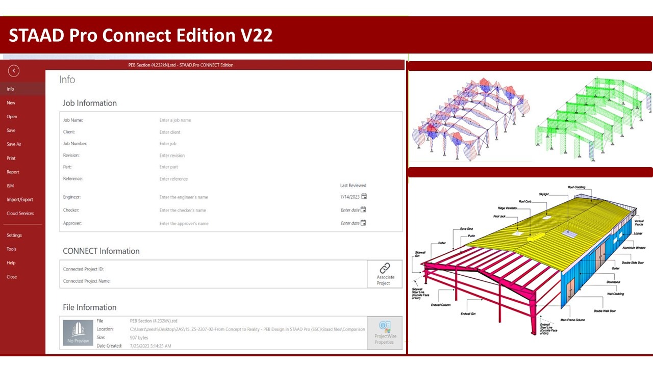Open the calendar next to Last Reviewed date

364,196
